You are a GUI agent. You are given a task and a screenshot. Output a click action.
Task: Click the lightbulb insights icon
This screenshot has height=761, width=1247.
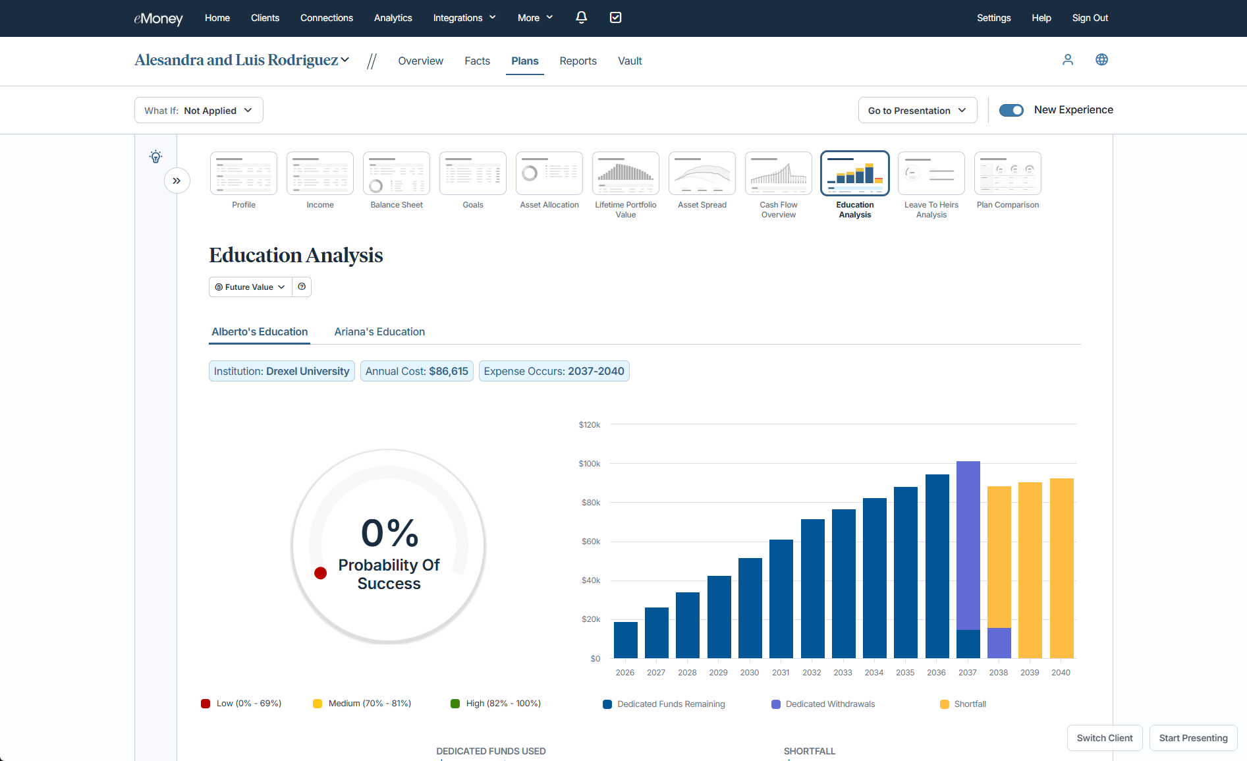point(155,157)
